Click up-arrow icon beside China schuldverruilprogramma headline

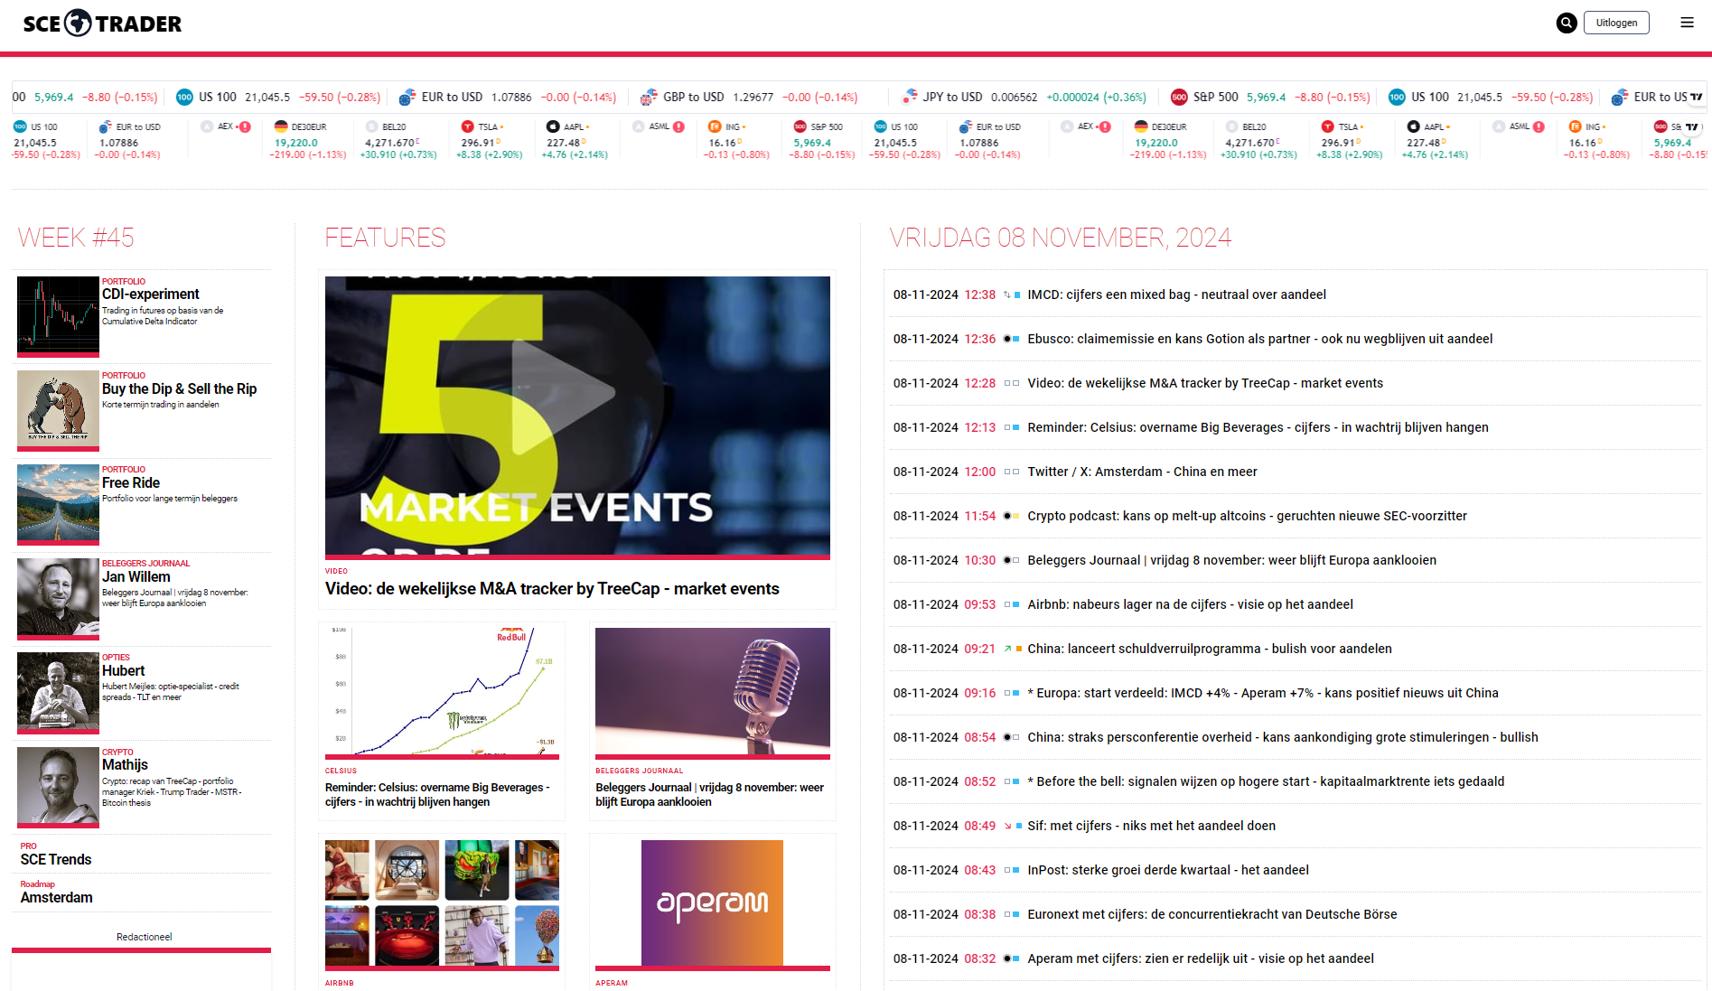[1007, 650]
